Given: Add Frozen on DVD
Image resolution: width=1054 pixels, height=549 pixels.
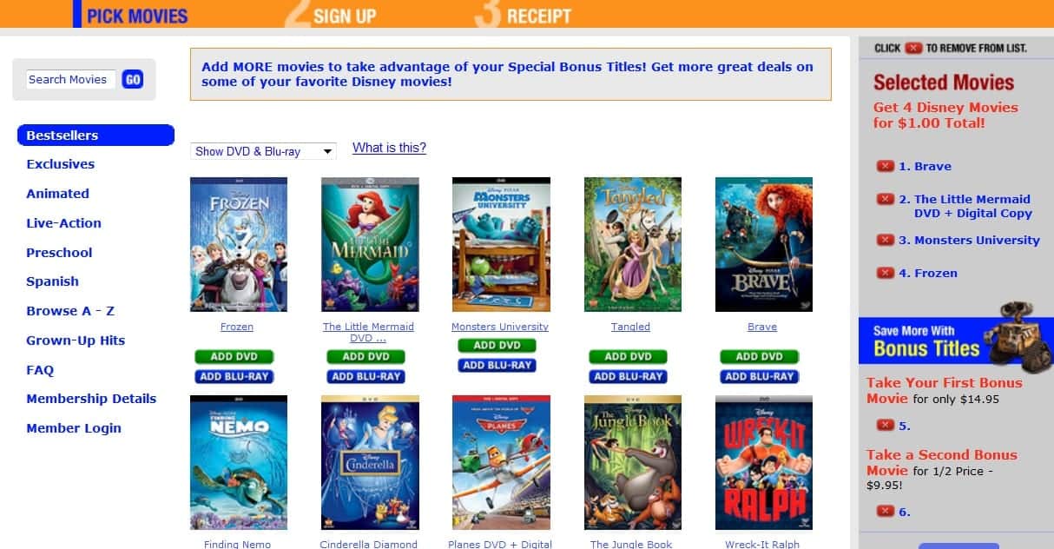Looking at the screenshot, I should tap(234, 356).
